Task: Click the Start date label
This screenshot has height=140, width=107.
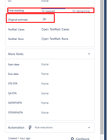Action: point(13,65)
